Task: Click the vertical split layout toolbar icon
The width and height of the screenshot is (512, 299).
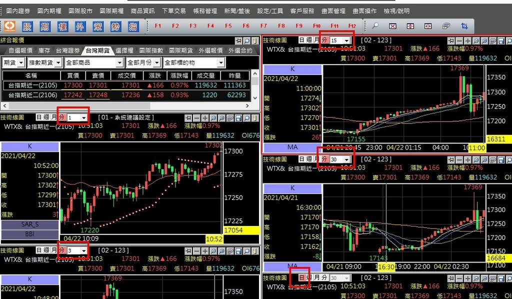Action: pyautogui.click(x=410, y=26)
